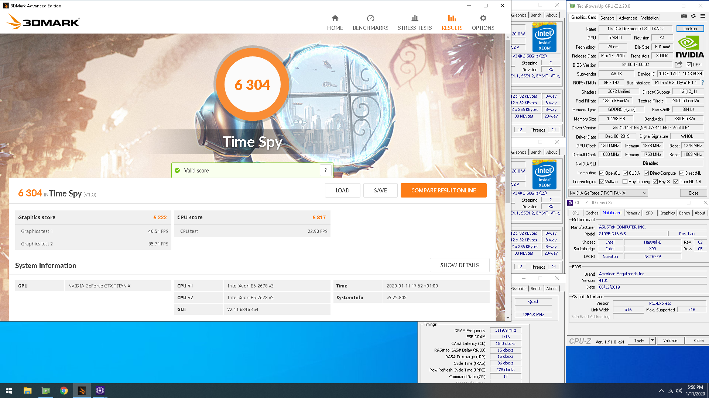Click the 3DMark scrollbar up arrow
709x398 pixels.
pos(508,36)
